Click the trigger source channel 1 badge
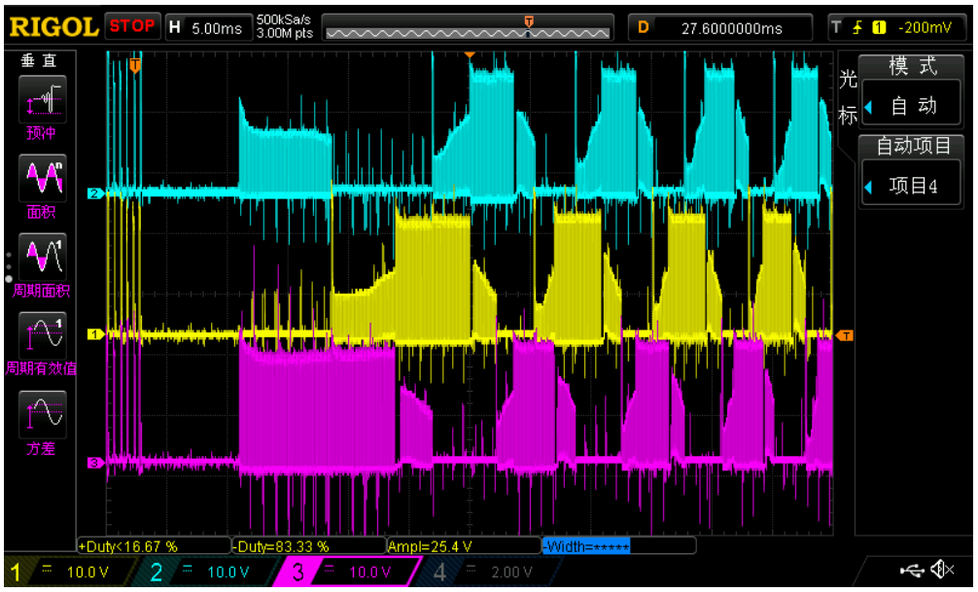 (x=880, y=27)
